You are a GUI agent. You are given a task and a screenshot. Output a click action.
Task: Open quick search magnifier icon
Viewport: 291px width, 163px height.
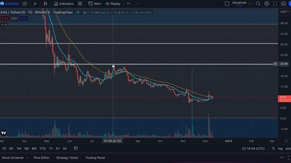pyautogui.click(x=258, y=4)
